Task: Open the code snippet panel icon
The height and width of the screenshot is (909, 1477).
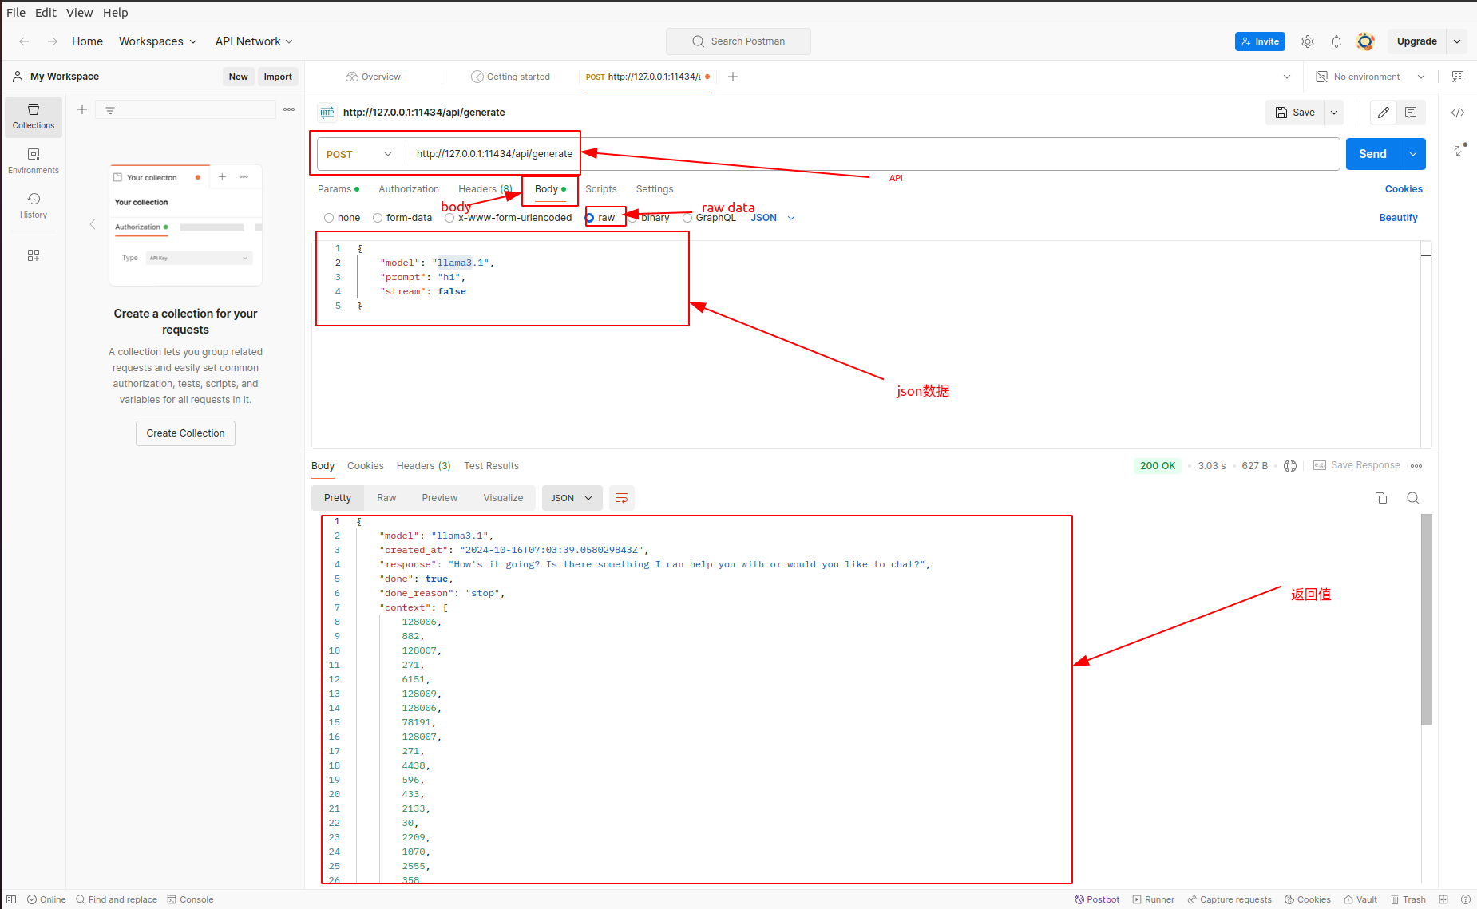Action: pyautogui.click(x=1458, y=113)
